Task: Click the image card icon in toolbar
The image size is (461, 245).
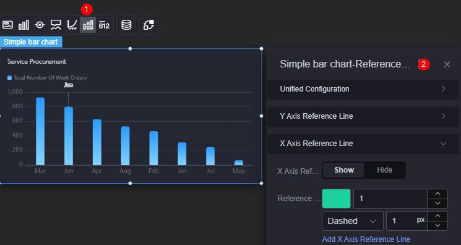Action: (x=7, y=25)
